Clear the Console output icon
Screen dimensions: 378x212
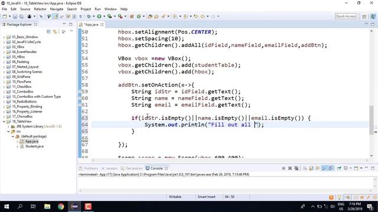click(x=305, y=168)
